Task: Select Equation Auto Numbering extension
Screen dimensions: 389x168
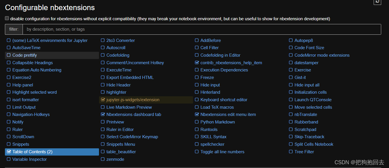Action: (x=37, y=70)
